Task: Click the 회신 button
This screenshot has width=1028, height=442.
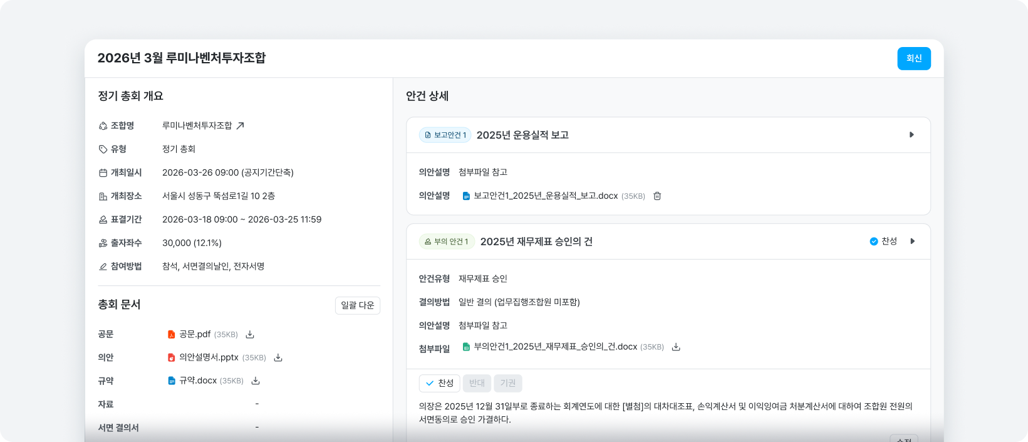Action: [x=914, y=58]
